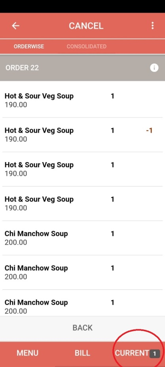Image resolution: width=165 pixels, height=367 pixels.
Task: Tap the -1 cancel quantity indicator
Action: tap(149, 130)
